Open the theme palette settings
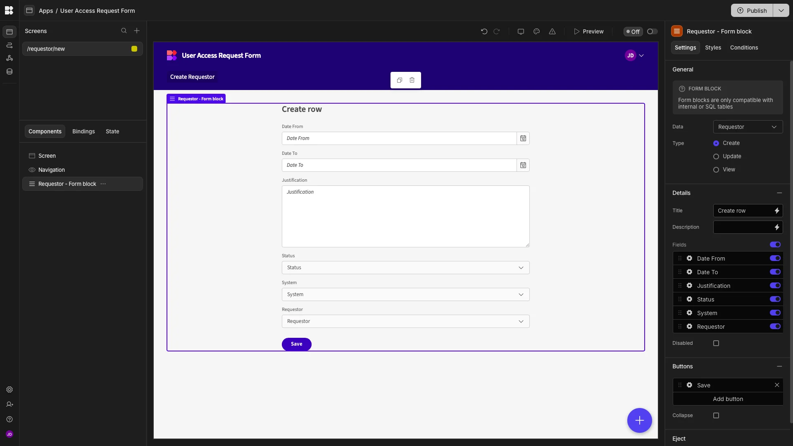 pos(536,31)
